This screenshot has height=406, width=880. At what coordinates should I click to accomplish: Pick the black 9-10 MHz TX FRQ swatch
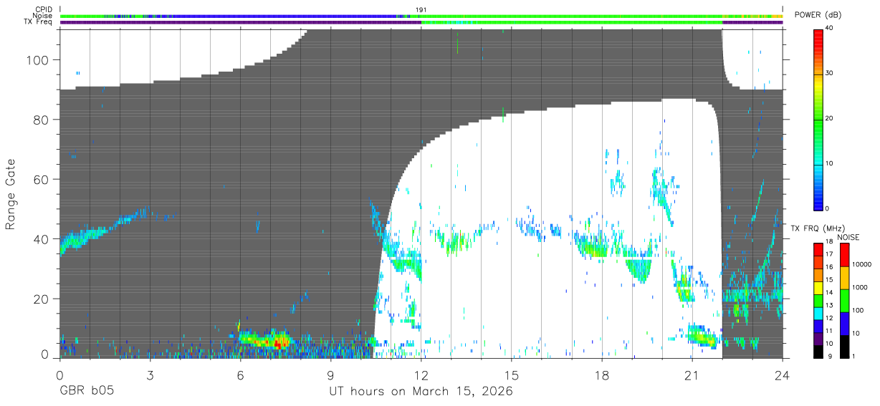click(x=818, y=352)
